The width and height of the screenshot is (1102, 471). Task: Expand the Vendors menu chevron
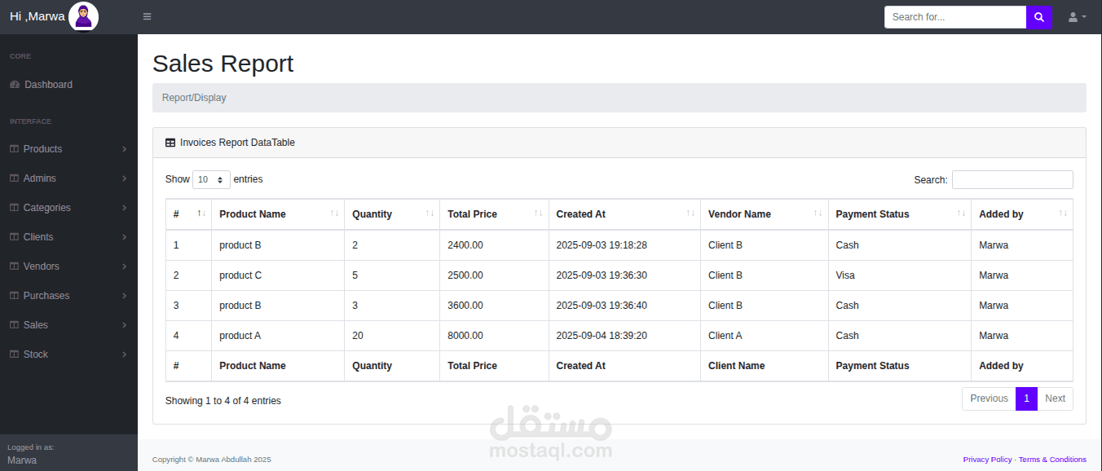pyautogui.click(x=124, y=266)
